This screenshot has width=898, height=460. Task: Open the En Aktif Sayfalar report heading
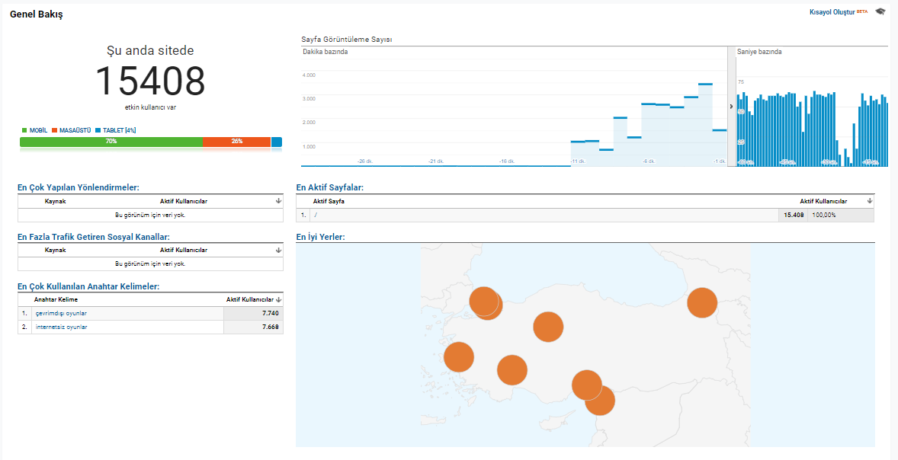tap(330, 187)
